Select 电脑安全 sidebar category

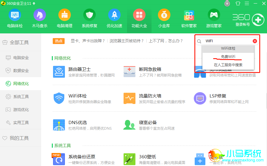pyautogui.click(x=20, y=58)
